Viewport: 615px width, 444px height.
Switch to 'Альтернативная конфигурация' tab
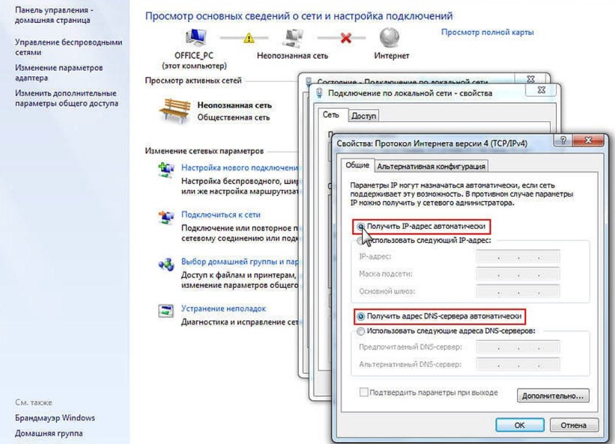coord(431,166)
